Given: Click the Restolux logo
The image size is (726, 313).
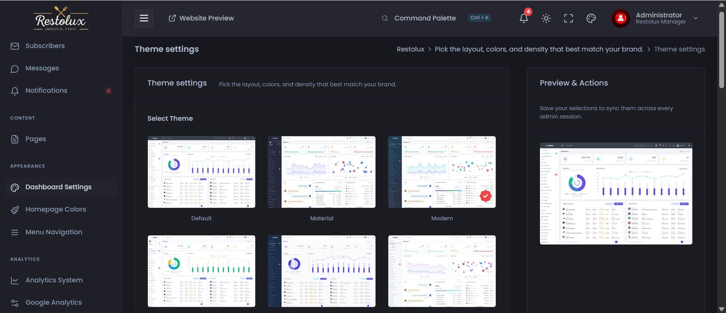Looking at the screenshot, I should pyautogui.click(x=61, y=19).
